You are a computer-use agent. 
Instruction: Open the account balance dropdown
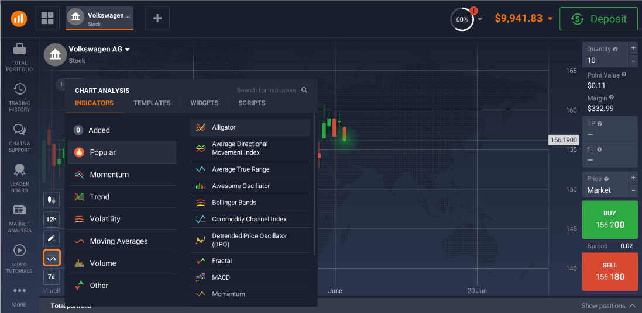(550, 19)
